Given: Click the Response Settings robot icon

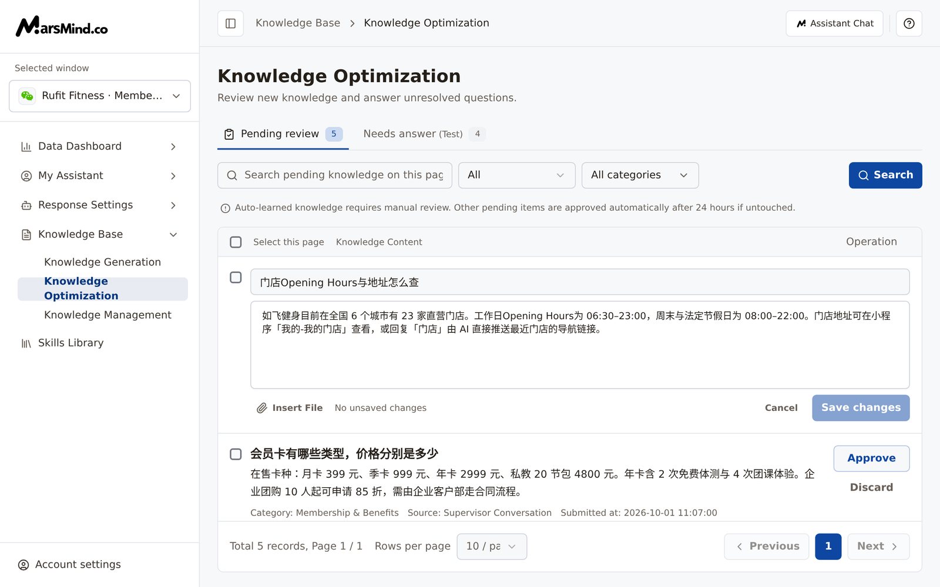Looking at the screenshot, I should pos(26,205).
